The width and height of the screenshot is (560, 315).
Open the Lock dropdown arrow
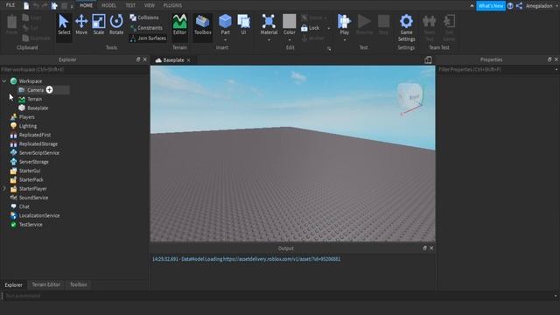point(329,28)
